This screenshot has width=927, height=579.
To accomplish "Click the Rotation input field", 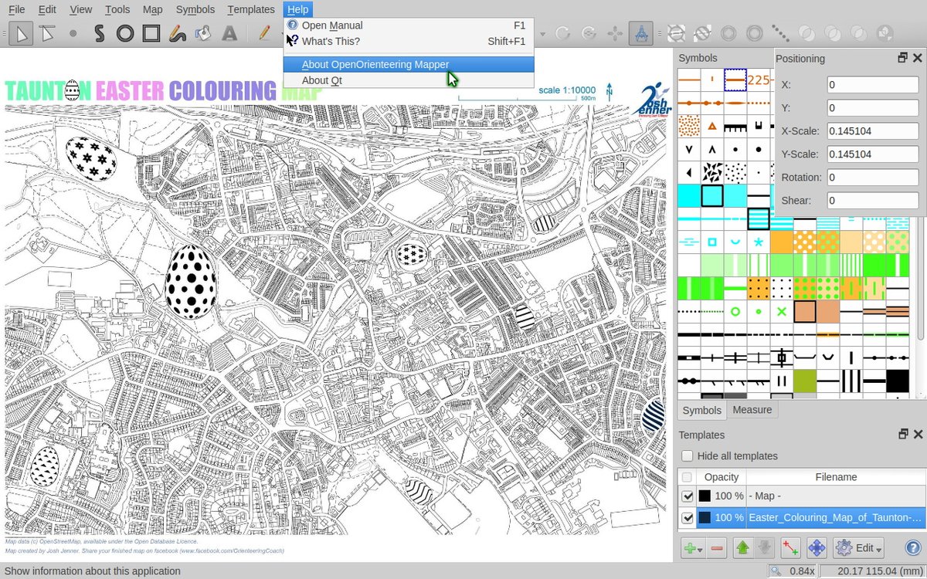I will (872, 178).
